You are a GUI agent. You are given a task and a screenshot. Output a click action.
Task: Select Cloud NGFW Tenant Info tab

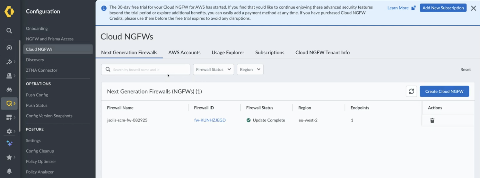(x=322, y=53)
